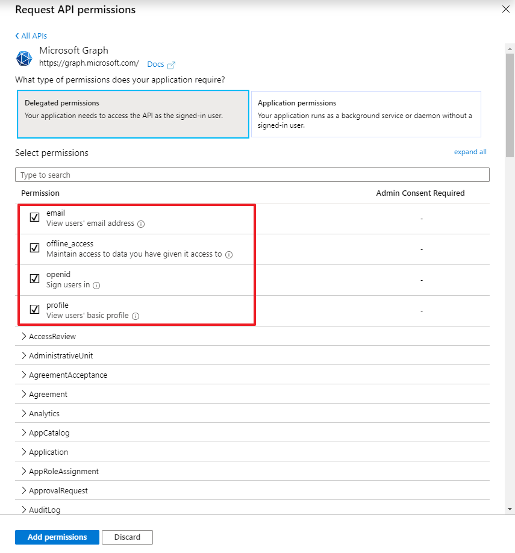The height and width of the screenshot is (553, 515).
Task: Click the Type to search field
Action: [x=252, y=175]
